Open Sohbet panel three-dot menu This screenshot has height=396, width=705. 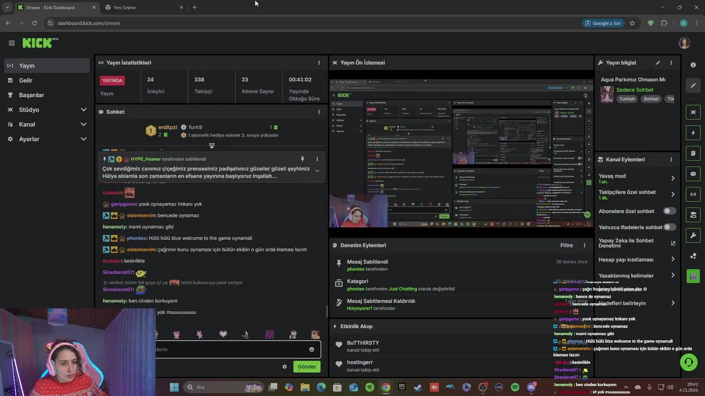(x=319, y=112)
